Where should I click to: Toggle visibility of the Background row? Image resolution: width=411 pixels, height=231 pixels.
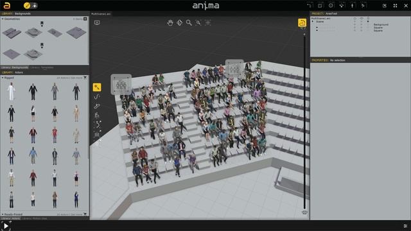(361, 24)
